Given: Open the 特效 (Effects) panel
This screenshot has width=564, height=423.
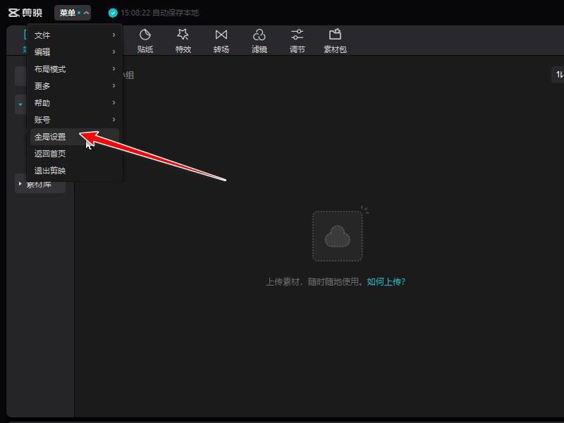Looking at the screenshot, I should 183,39.
